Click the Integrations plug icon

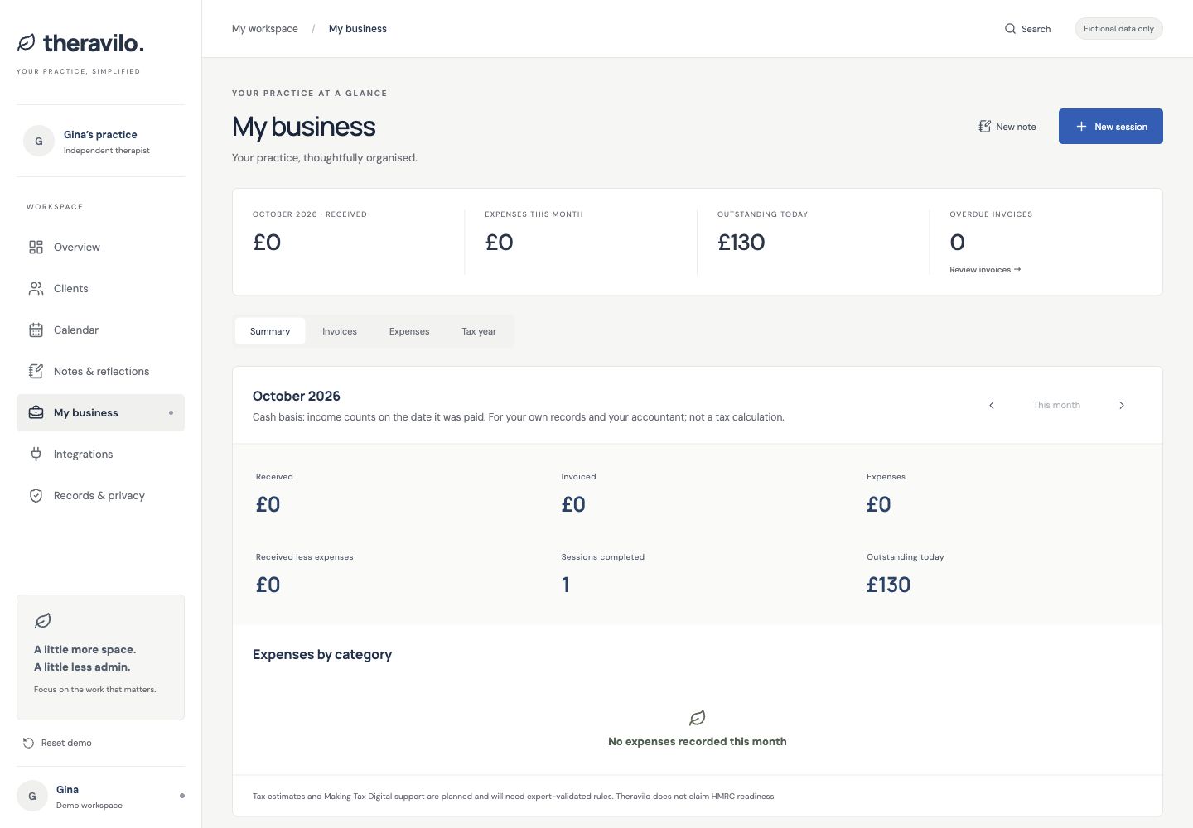[x=36, y=454]
